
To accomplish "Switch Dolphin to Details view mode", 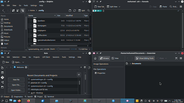I will pyautogui.click(x=22, y=11).
